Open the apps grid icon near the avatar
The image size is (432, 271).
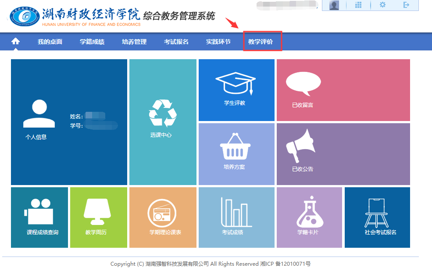coord(358,5)
